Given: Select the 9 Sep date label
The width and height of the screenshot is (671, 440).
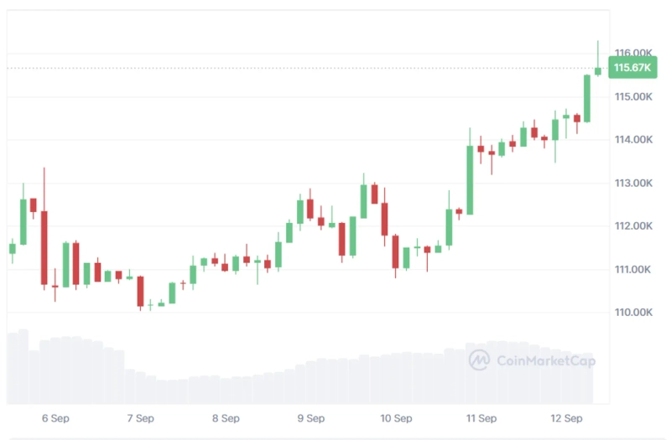Looking at the screenshot, I should (x=311, y=418).
